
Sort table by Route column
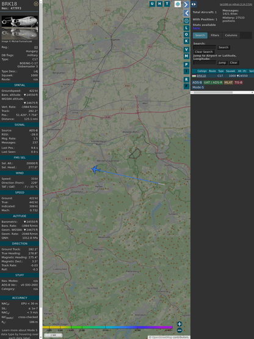[x=212, y=71]
